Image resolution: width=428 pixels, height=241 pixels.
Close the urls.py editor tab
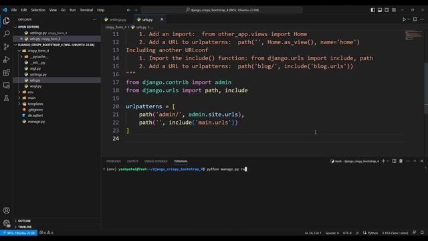pyautogui.click(x=162, y=19)
